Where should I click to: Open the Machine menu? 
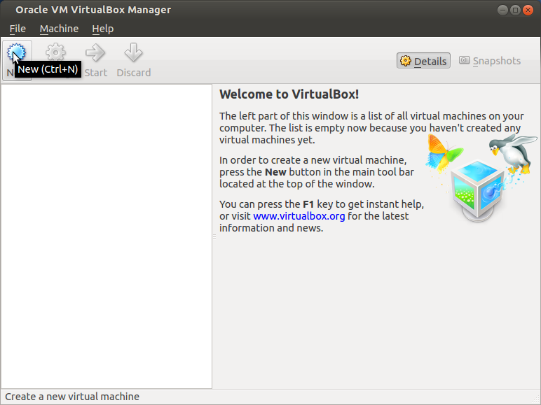click(59, 29)
